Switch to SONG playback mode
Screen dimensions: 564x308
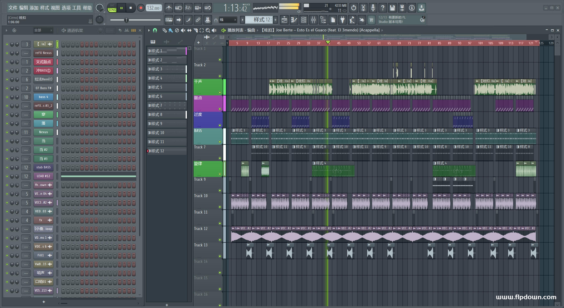[x=112, y=10]
